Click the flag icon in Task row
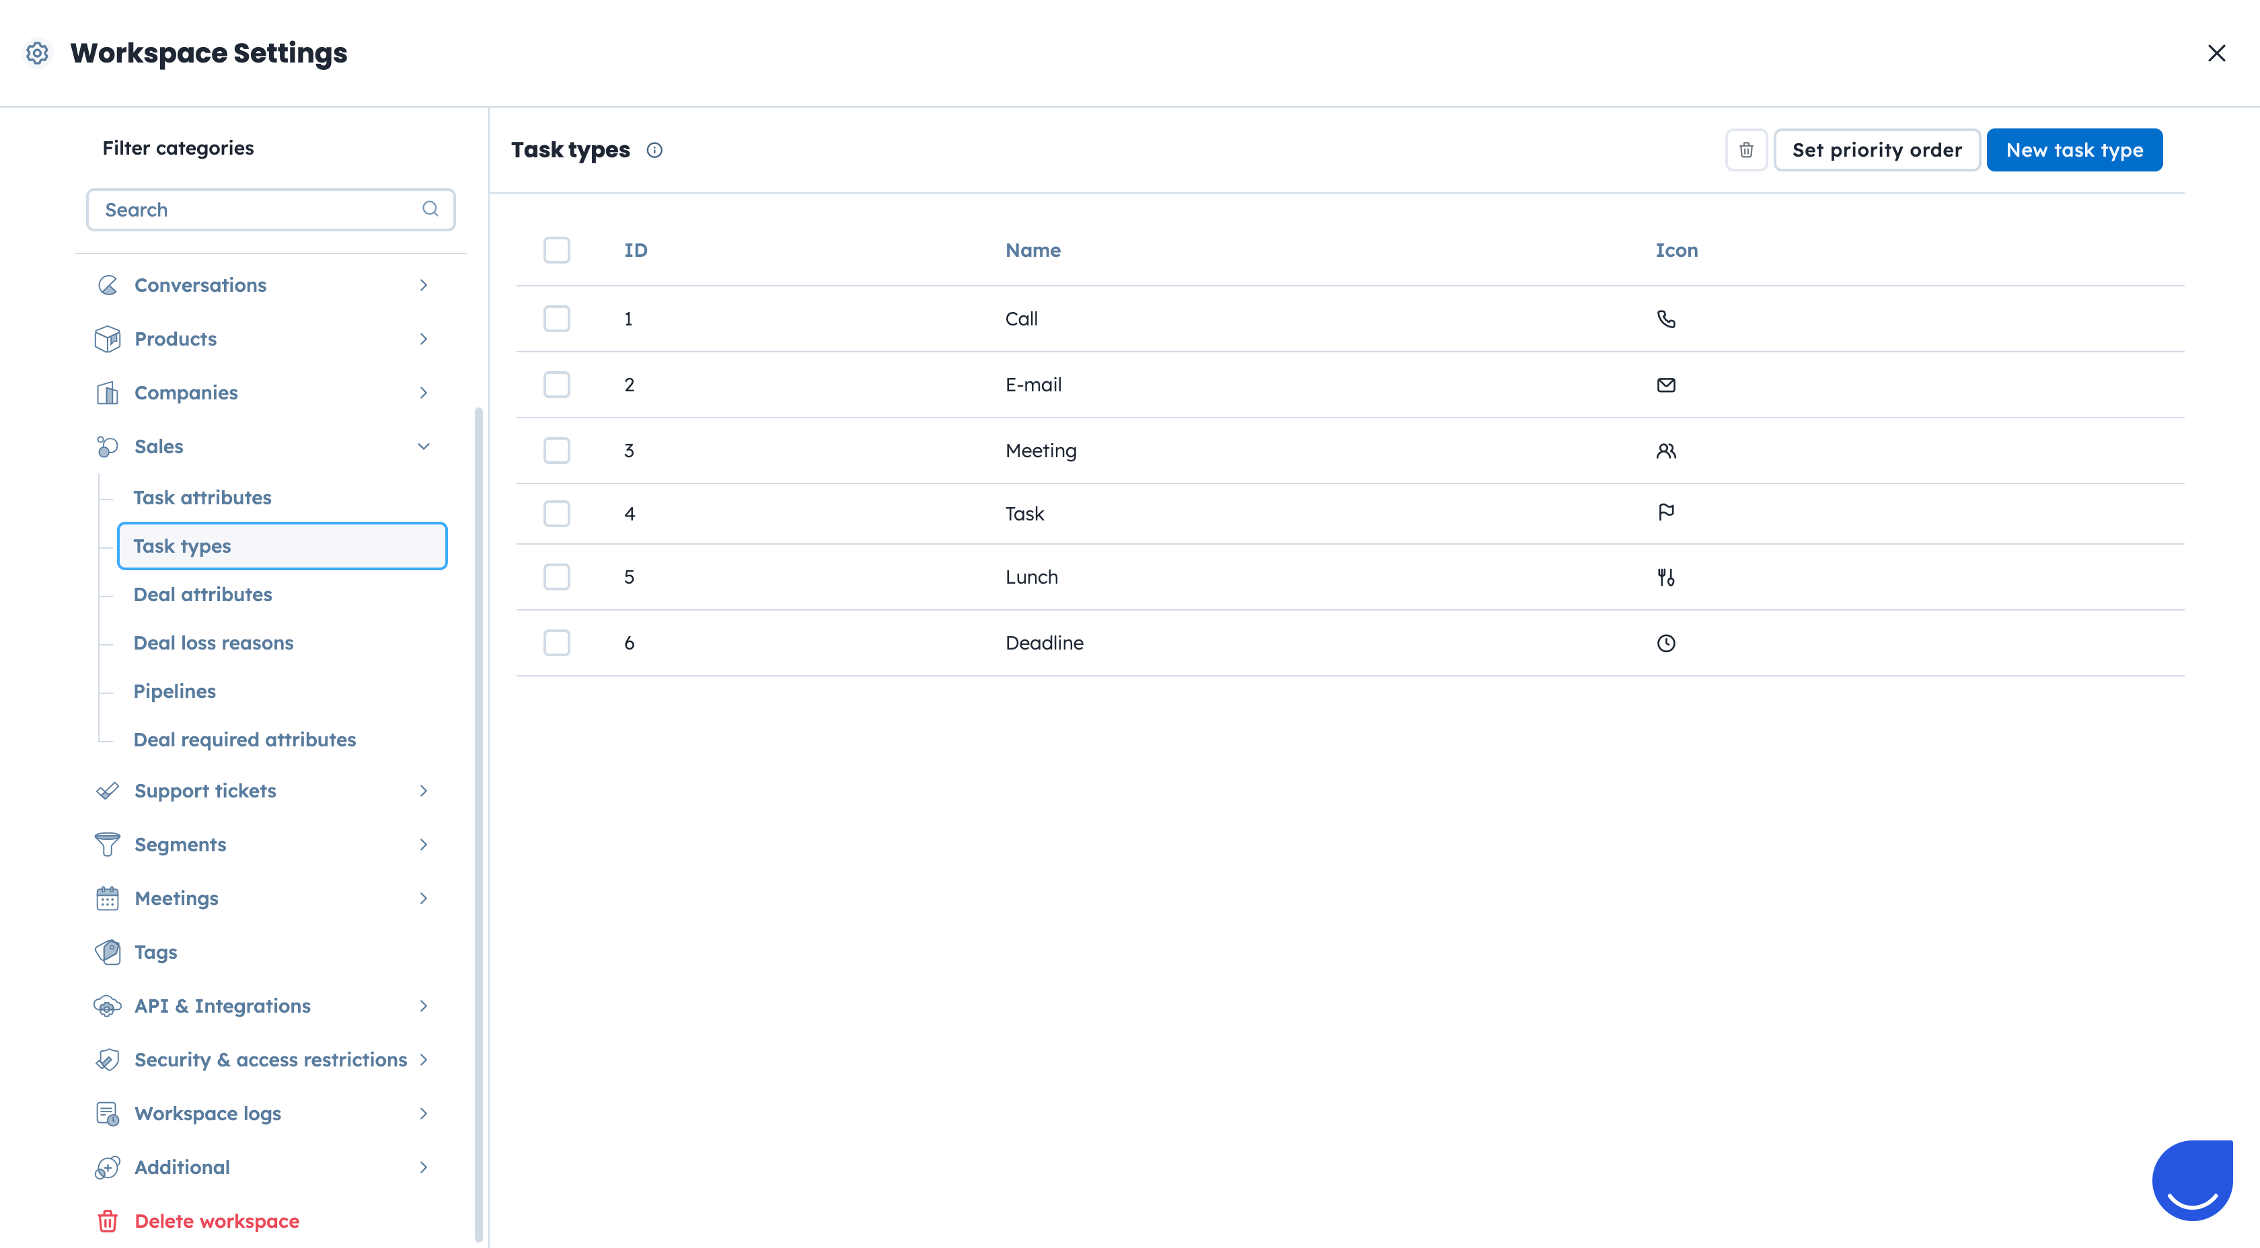2260x1248 pixels. (x=1665, y=512)
